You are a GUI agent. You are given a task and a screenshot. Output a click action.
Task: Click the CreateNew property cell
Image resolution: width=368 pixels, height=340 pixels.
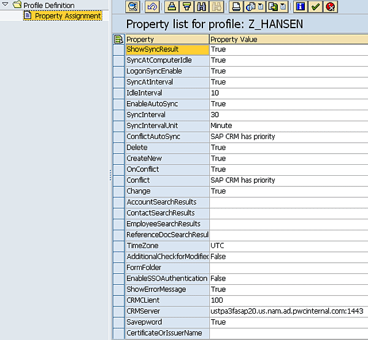(x=167, y=159)
